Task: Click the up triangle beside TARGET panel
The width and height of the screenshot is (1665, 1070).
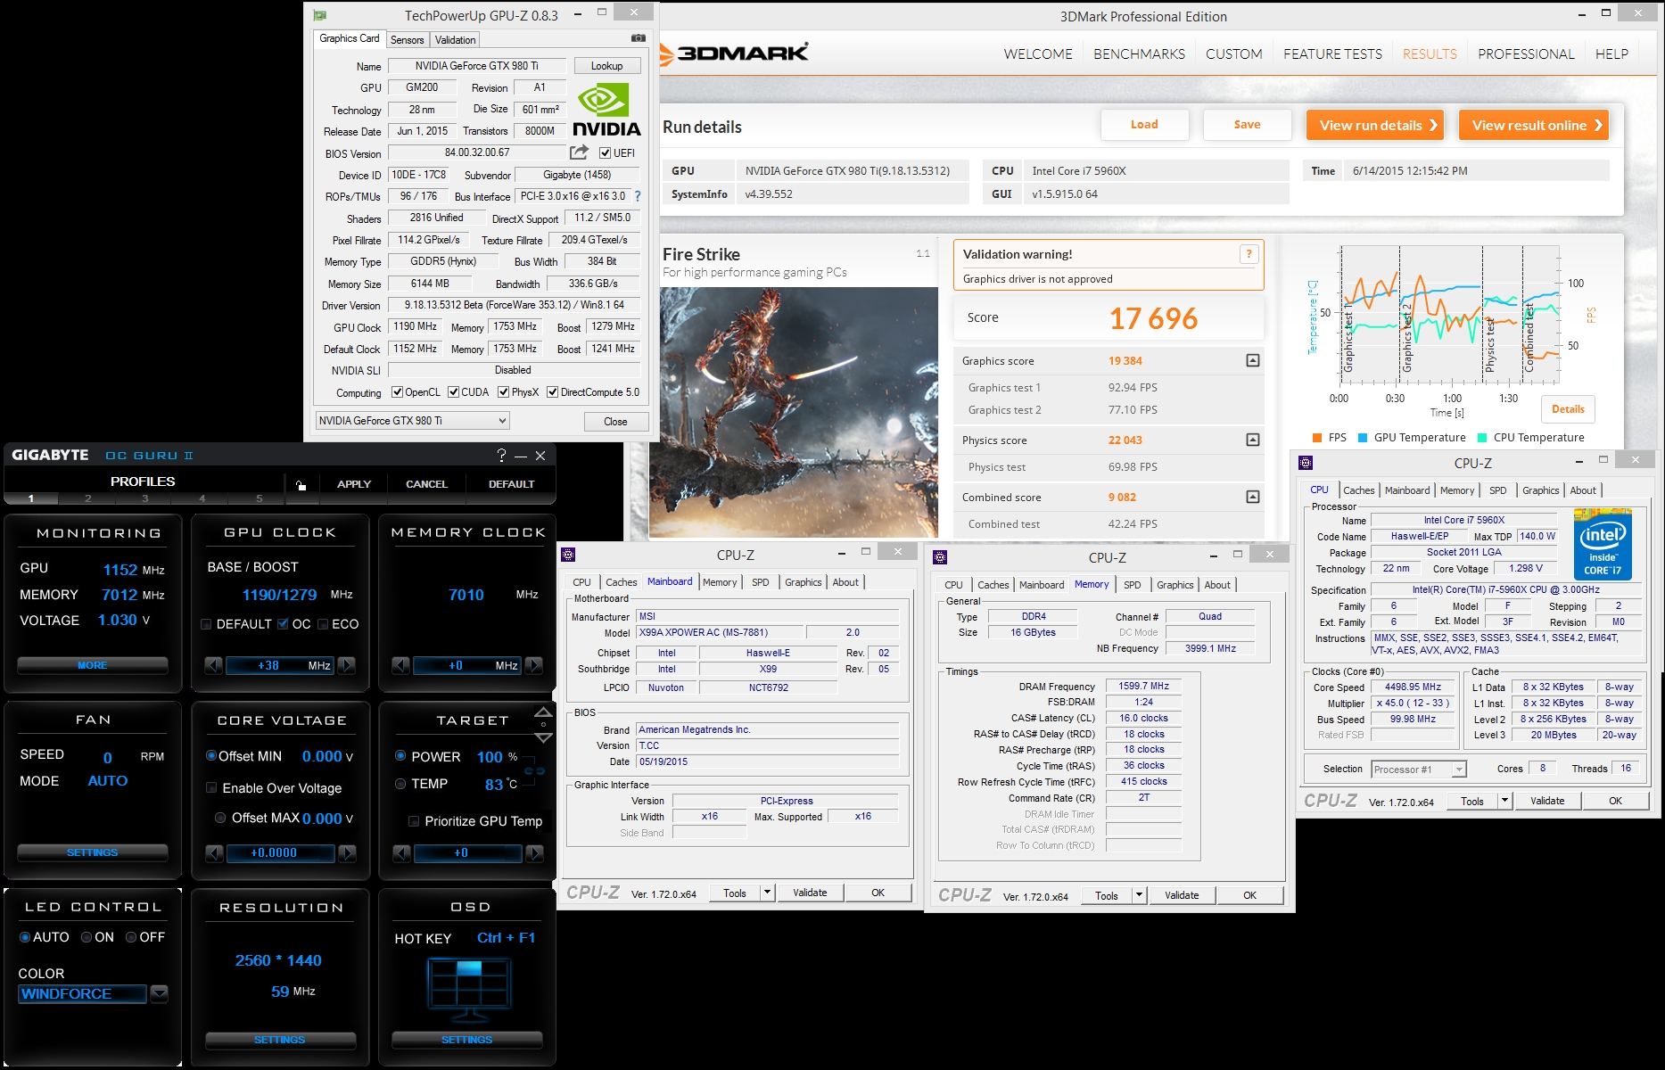Action: pyautogui.click(x=543, y=712)
